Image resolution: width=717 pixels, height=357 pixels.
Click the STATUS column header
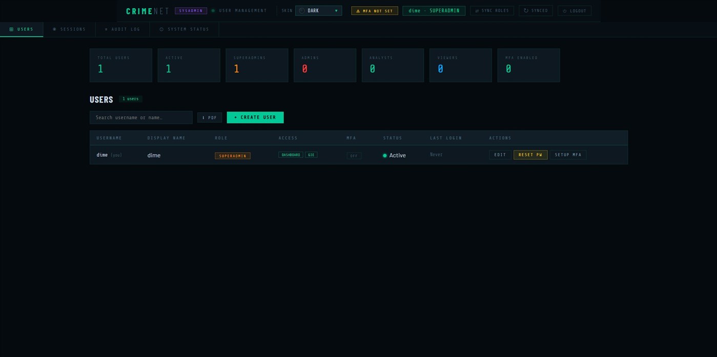393,138
